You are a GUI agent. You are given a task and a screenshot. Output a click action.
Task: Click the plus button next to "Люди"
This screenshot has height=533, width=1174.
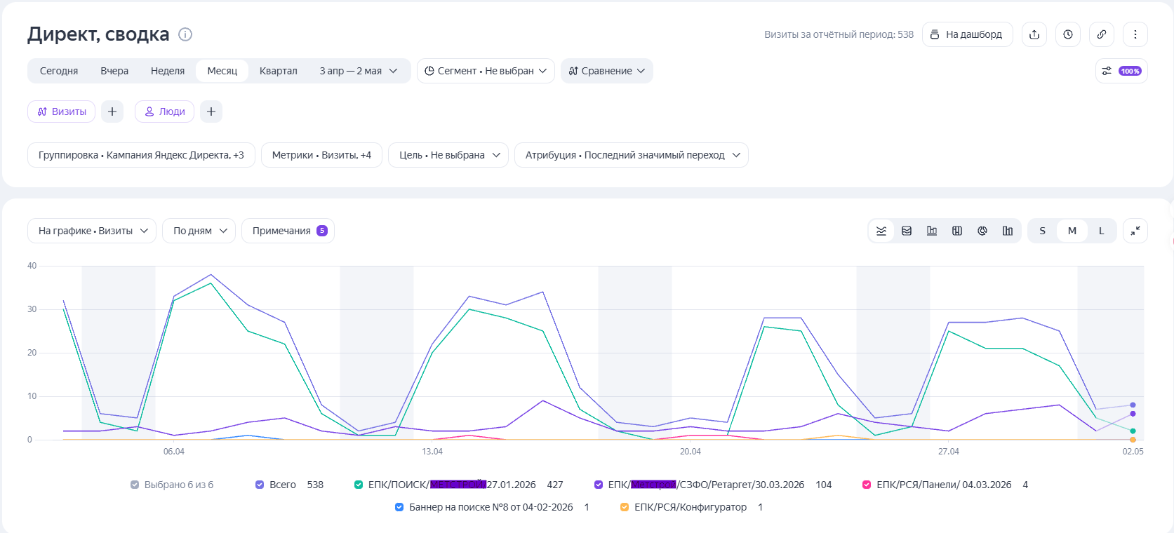211,112
